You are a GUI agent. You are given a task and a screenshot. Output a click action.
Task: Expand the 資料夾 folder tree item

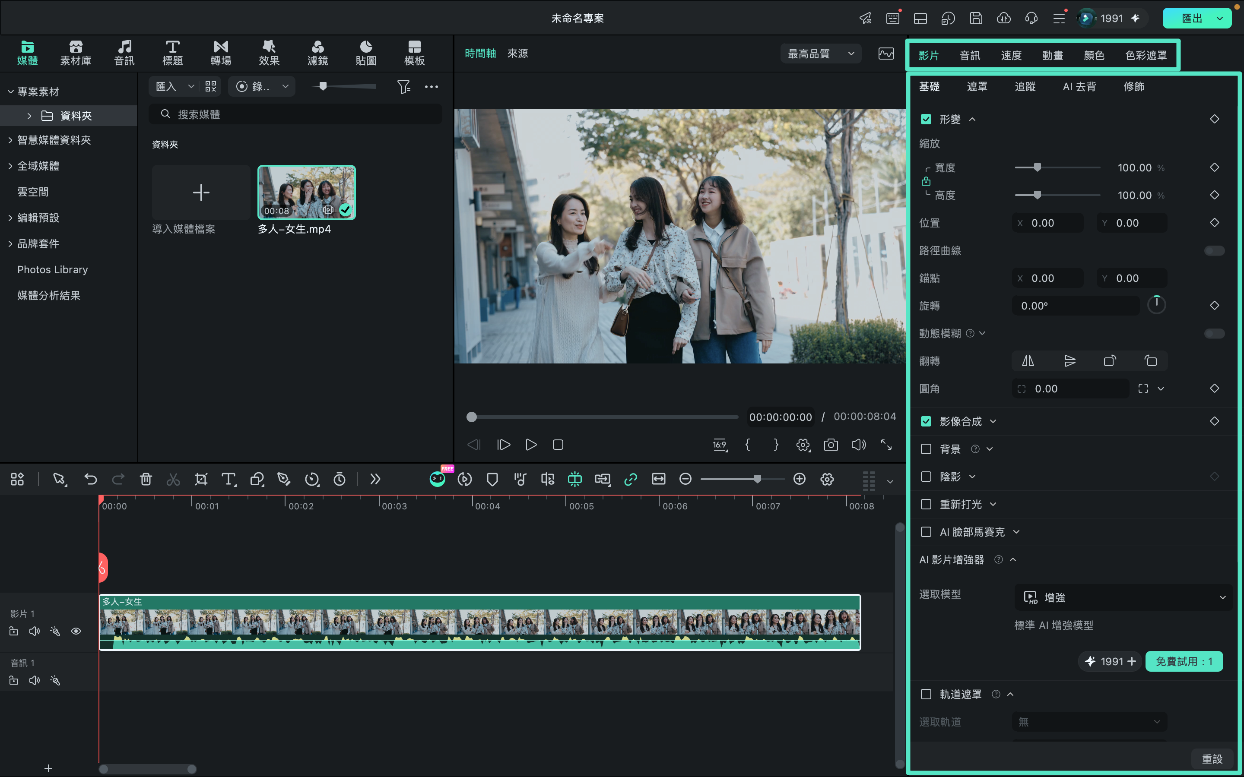point(29,116)
